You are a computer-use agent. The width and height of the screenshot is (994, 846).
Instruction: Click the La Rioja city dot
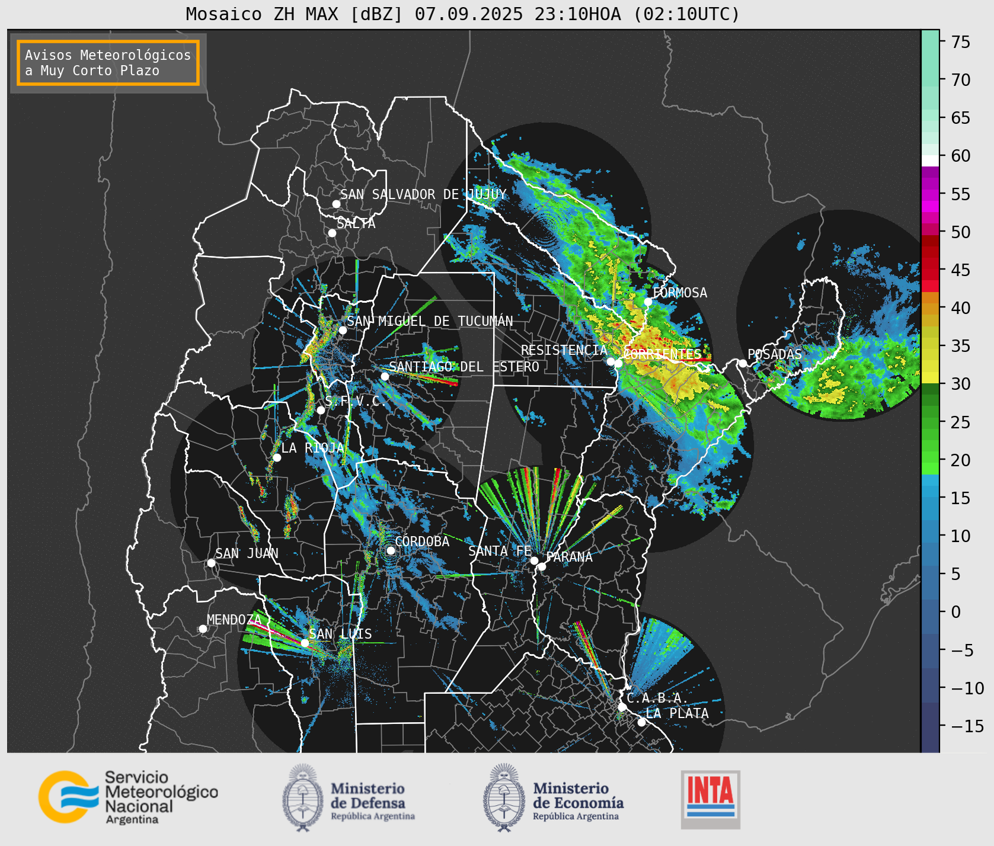coord(277,457)
